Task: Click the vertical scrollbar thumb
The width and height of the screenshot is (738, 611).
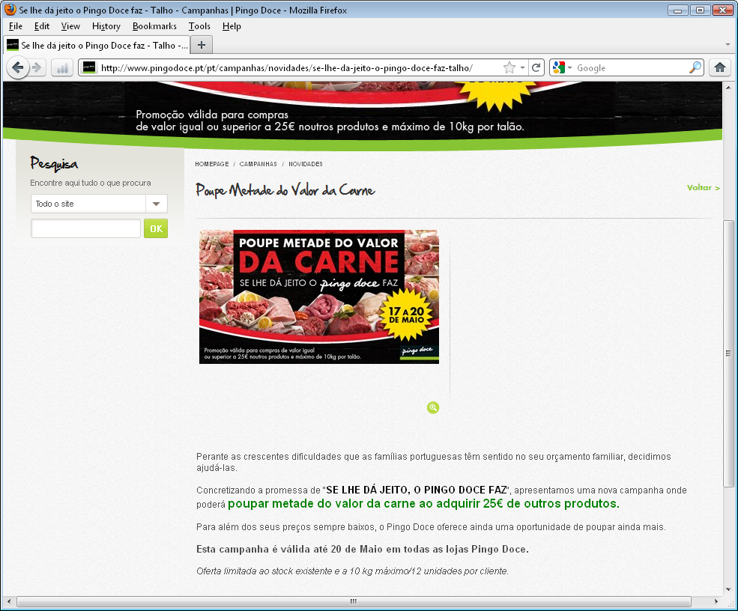Action: point(728,353)
